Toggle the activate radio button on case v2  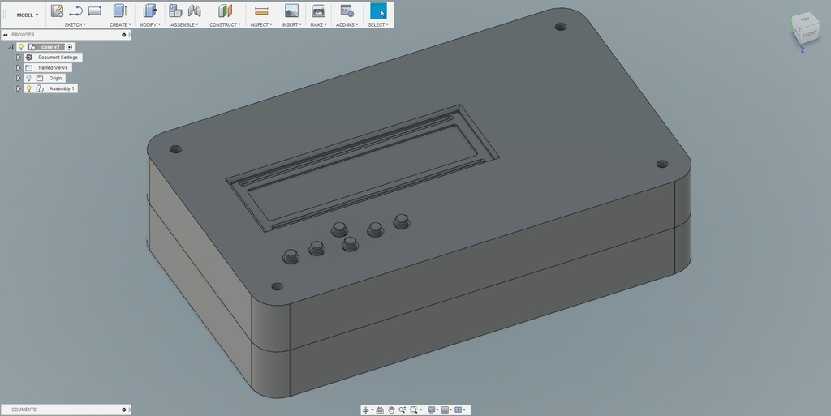pyautogui.click(x=70, y=47)
